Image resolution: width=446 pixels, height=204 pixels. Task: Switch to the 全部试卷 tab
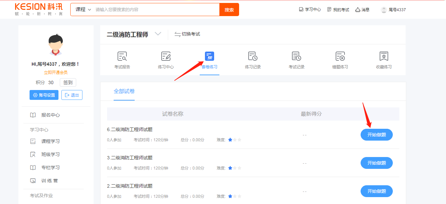[x=124, y=91]
